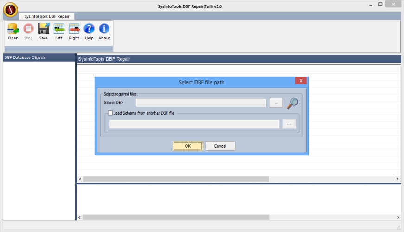The height and width of the screenshot is (232, 404).
Task: Close the Select DBF file path dialog
Action: [301, 81]
